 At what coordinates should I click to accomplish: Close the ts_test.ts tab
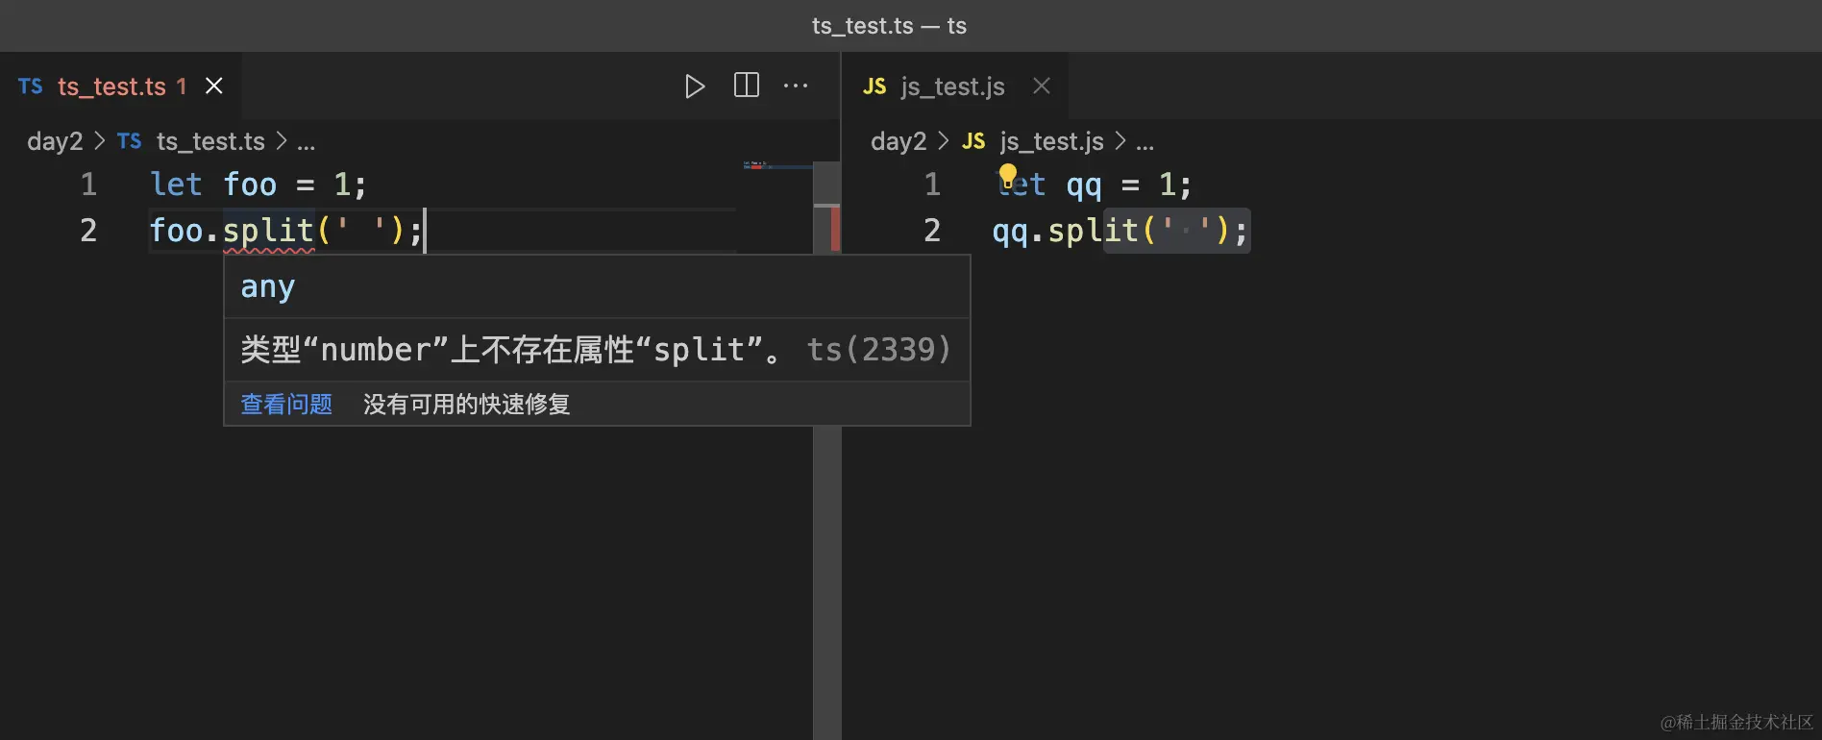tap(214, 86)
